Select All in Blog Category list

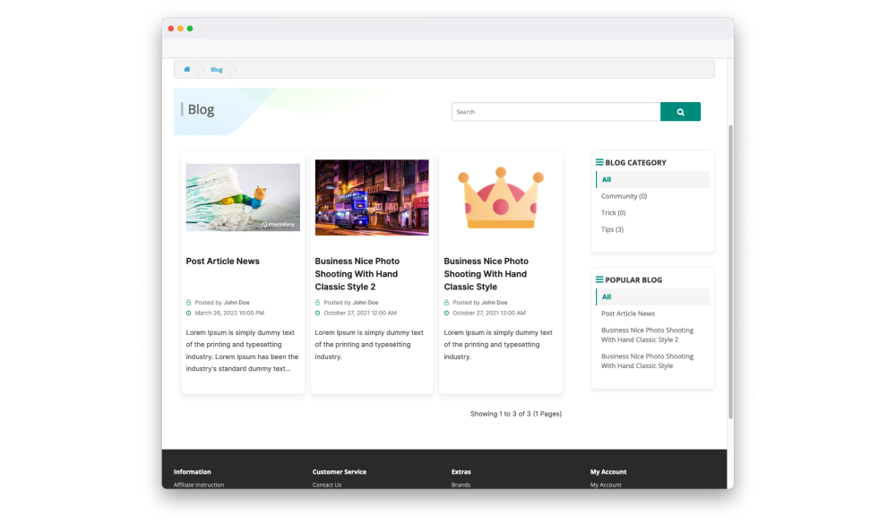click(607, 180)
